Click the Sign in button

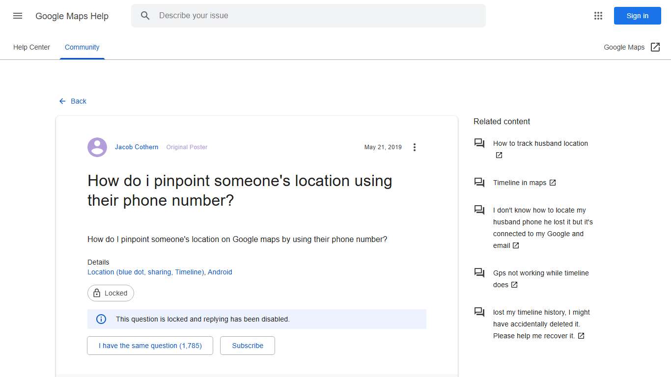(637, 16)
